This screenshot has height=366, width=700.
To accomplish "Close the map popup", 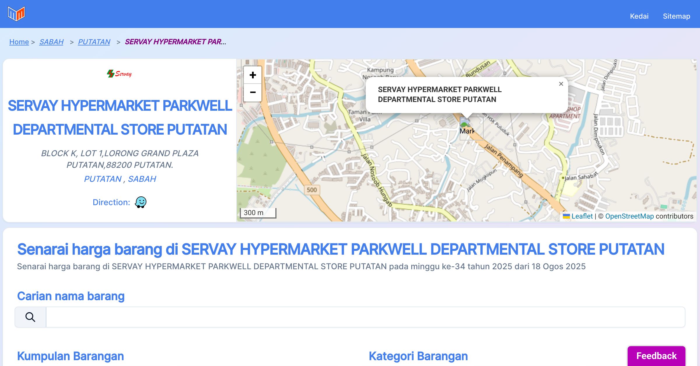I will click(x=561, y=84).
